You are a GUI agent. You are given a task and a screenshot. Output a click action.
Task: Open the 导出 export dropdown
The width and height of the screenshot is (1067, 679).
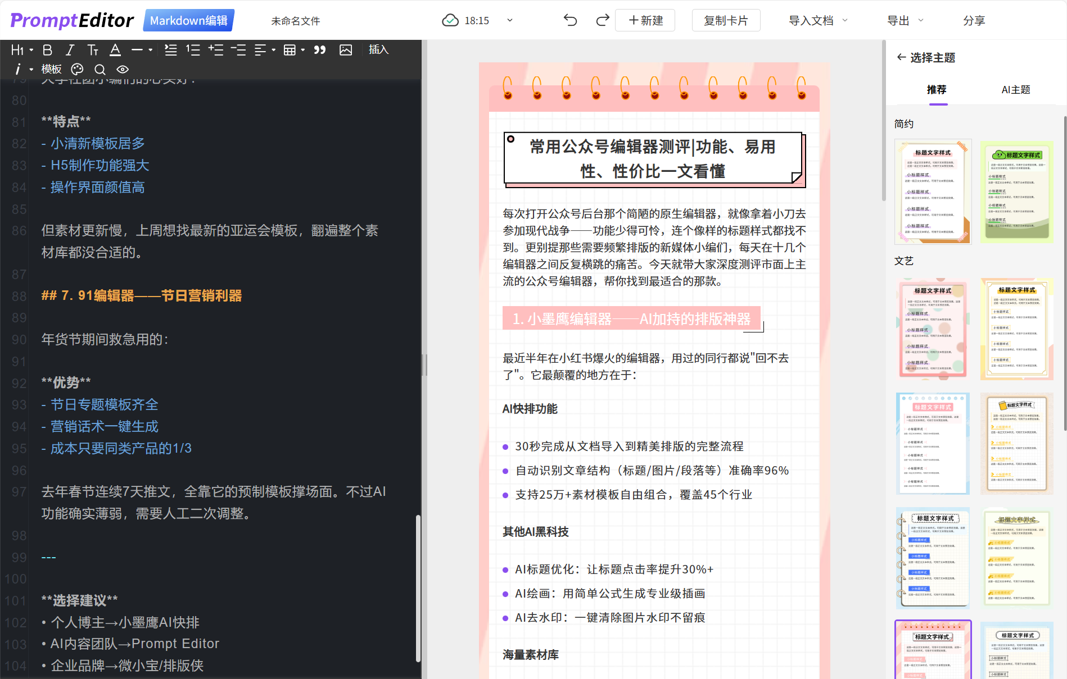(905, 21)
